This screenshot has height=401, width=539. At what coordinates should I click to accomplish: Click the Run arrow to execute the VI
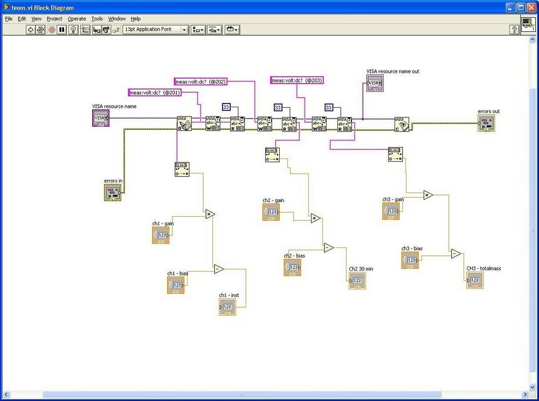point(31,30)
